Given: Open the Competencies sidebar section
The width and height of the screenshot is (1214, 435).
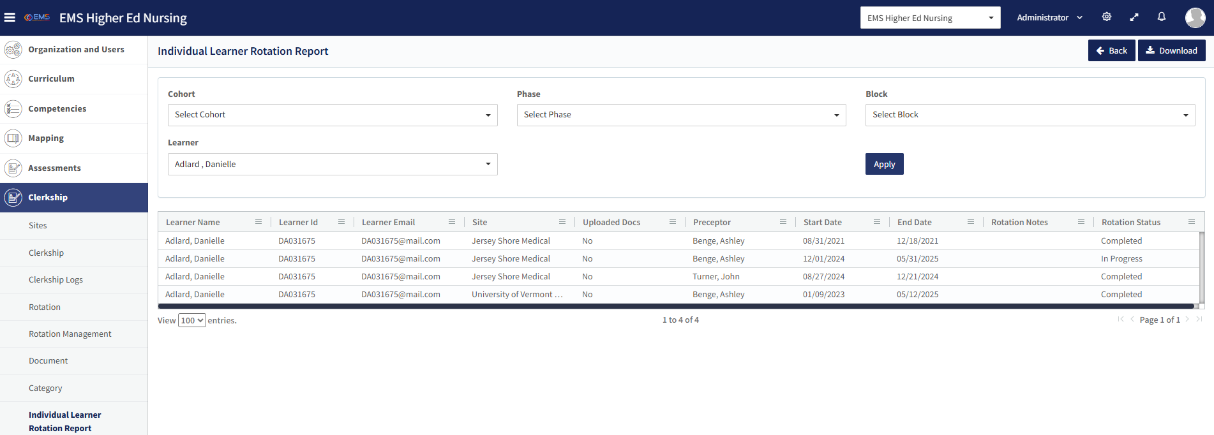Looking at the screenshot, I should (57, 108).
